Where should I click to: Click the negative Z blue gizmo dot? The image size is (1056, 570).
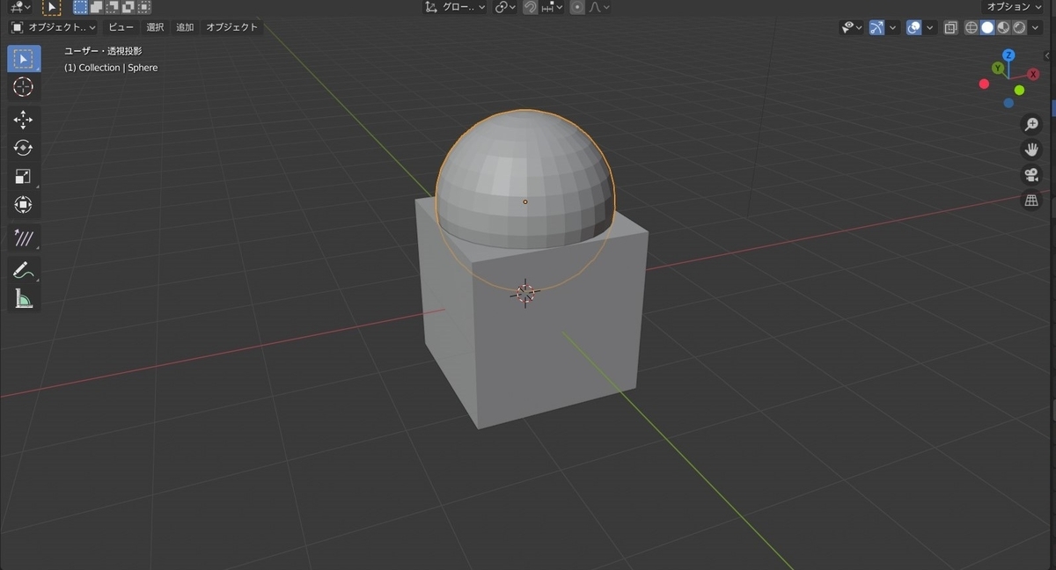point(1008,103)
